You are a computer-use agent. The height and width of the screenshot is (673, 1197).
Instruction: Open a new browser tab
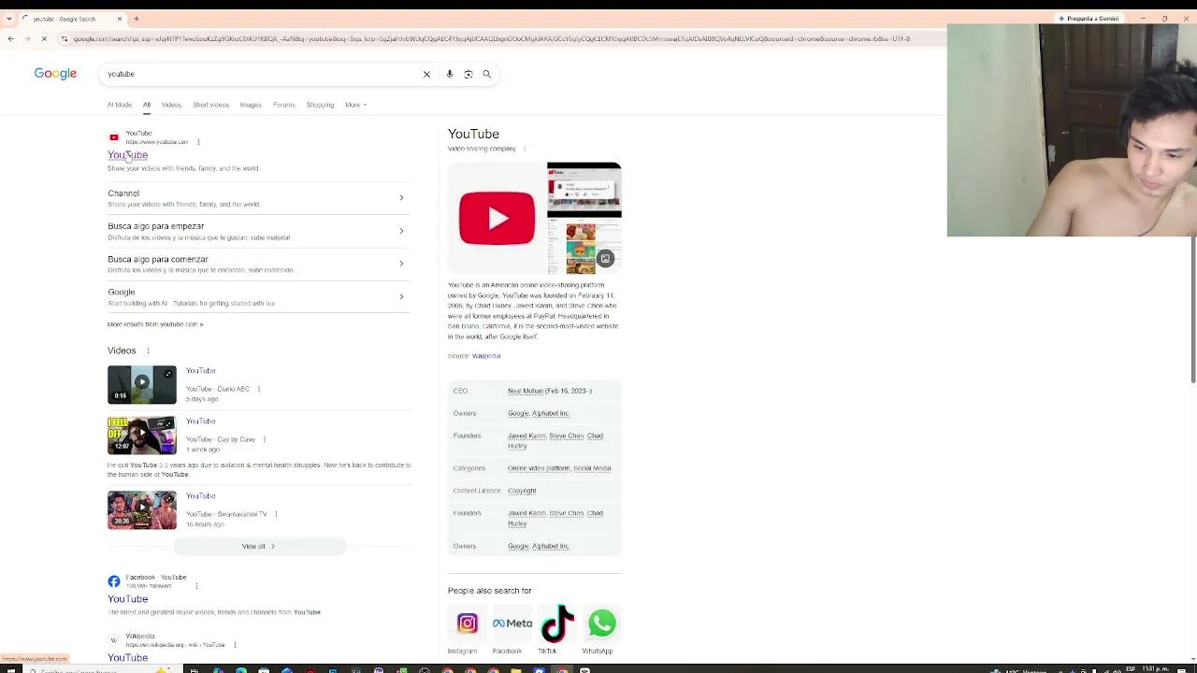137,19
